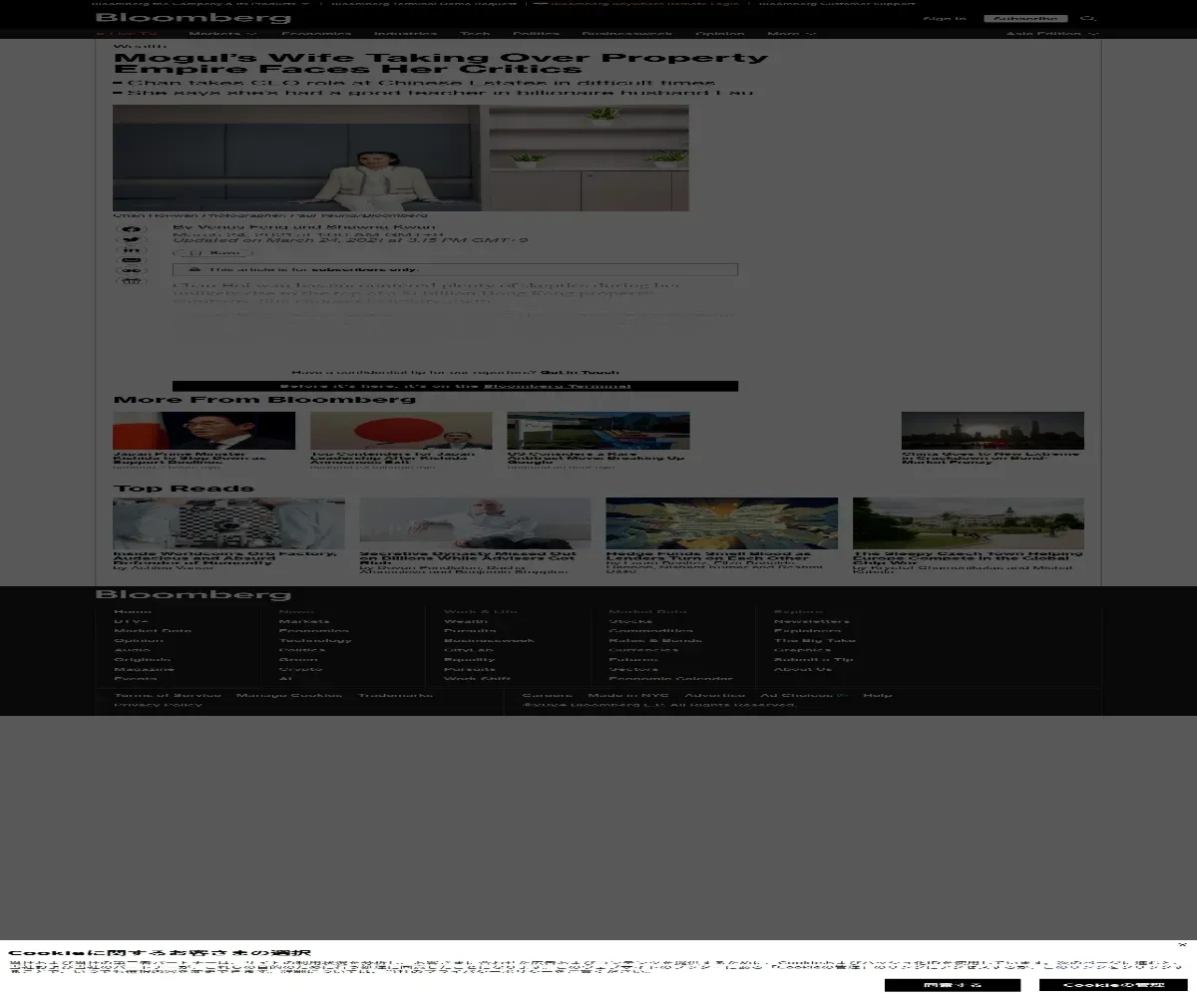Open the red circle Japan leadership story thumbnail
This screenshot has height=997, width=1197.
[x=401, y=431]
